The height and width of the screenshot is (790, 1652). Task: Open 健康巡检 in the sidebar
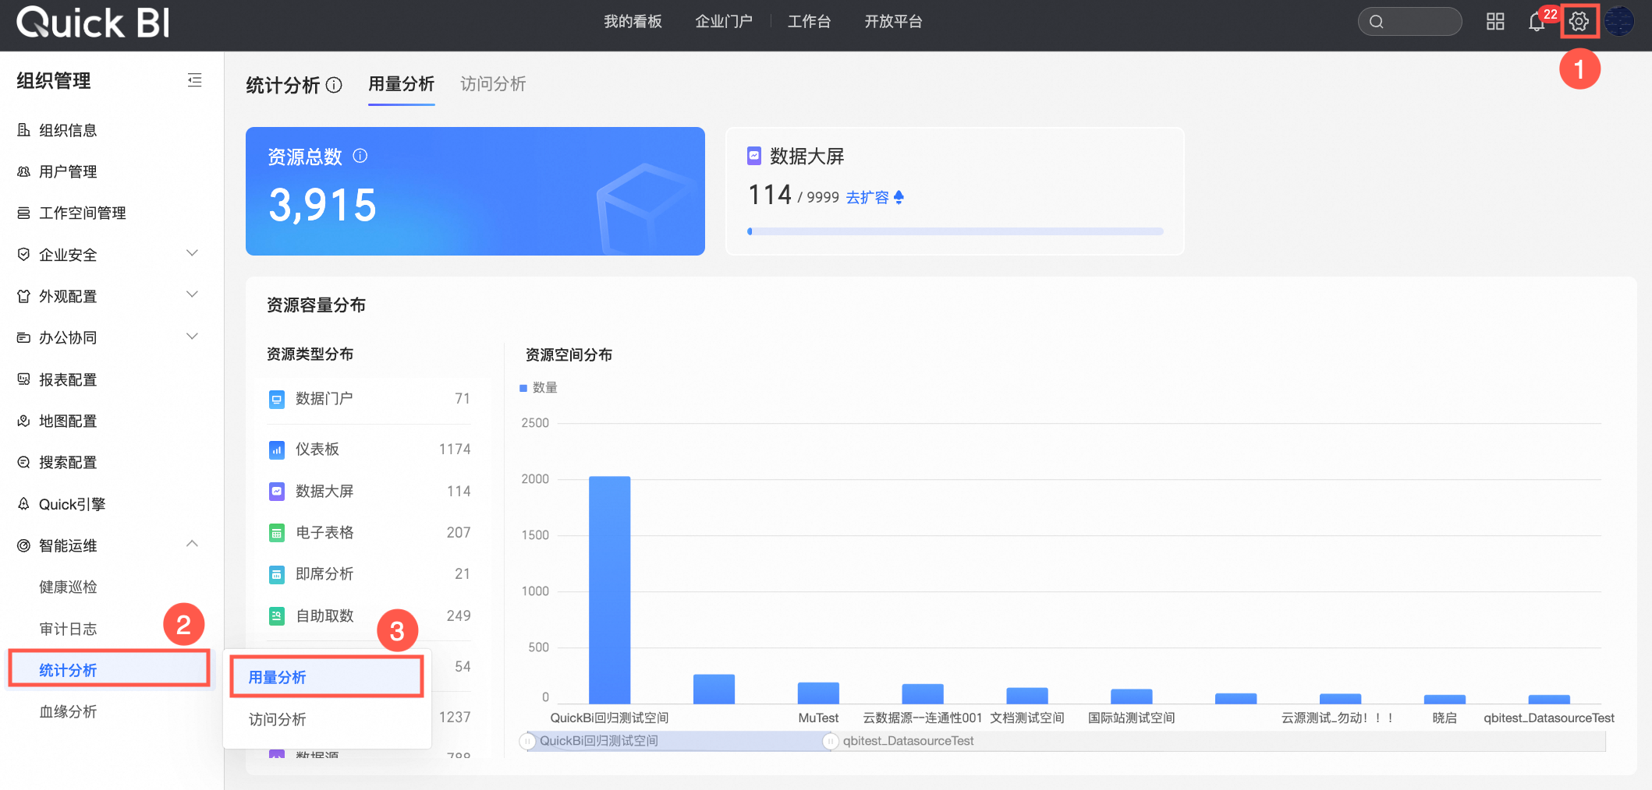69,587
